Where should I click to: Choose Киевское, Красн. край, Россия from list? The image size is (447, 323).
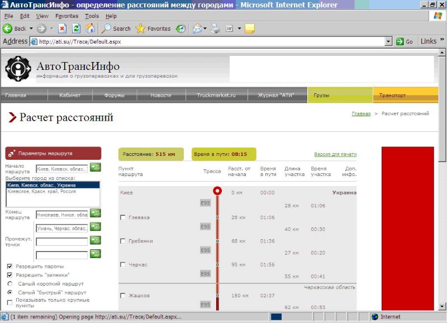coord(42,191)
